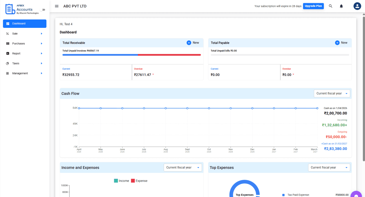Open the Management menu item

click(25, 73)
